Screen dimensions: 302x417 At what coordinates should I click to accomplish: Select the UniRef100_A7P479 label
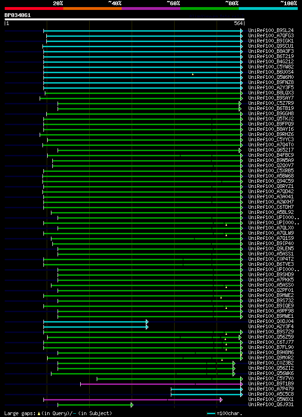click(271, 389)
